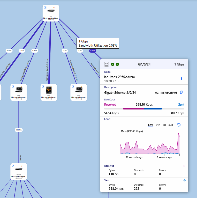Open link arrow on the lab-r7-sw-eth-mgmt node
The height and width of the screenshot is (198, 197).
point(13,166)
